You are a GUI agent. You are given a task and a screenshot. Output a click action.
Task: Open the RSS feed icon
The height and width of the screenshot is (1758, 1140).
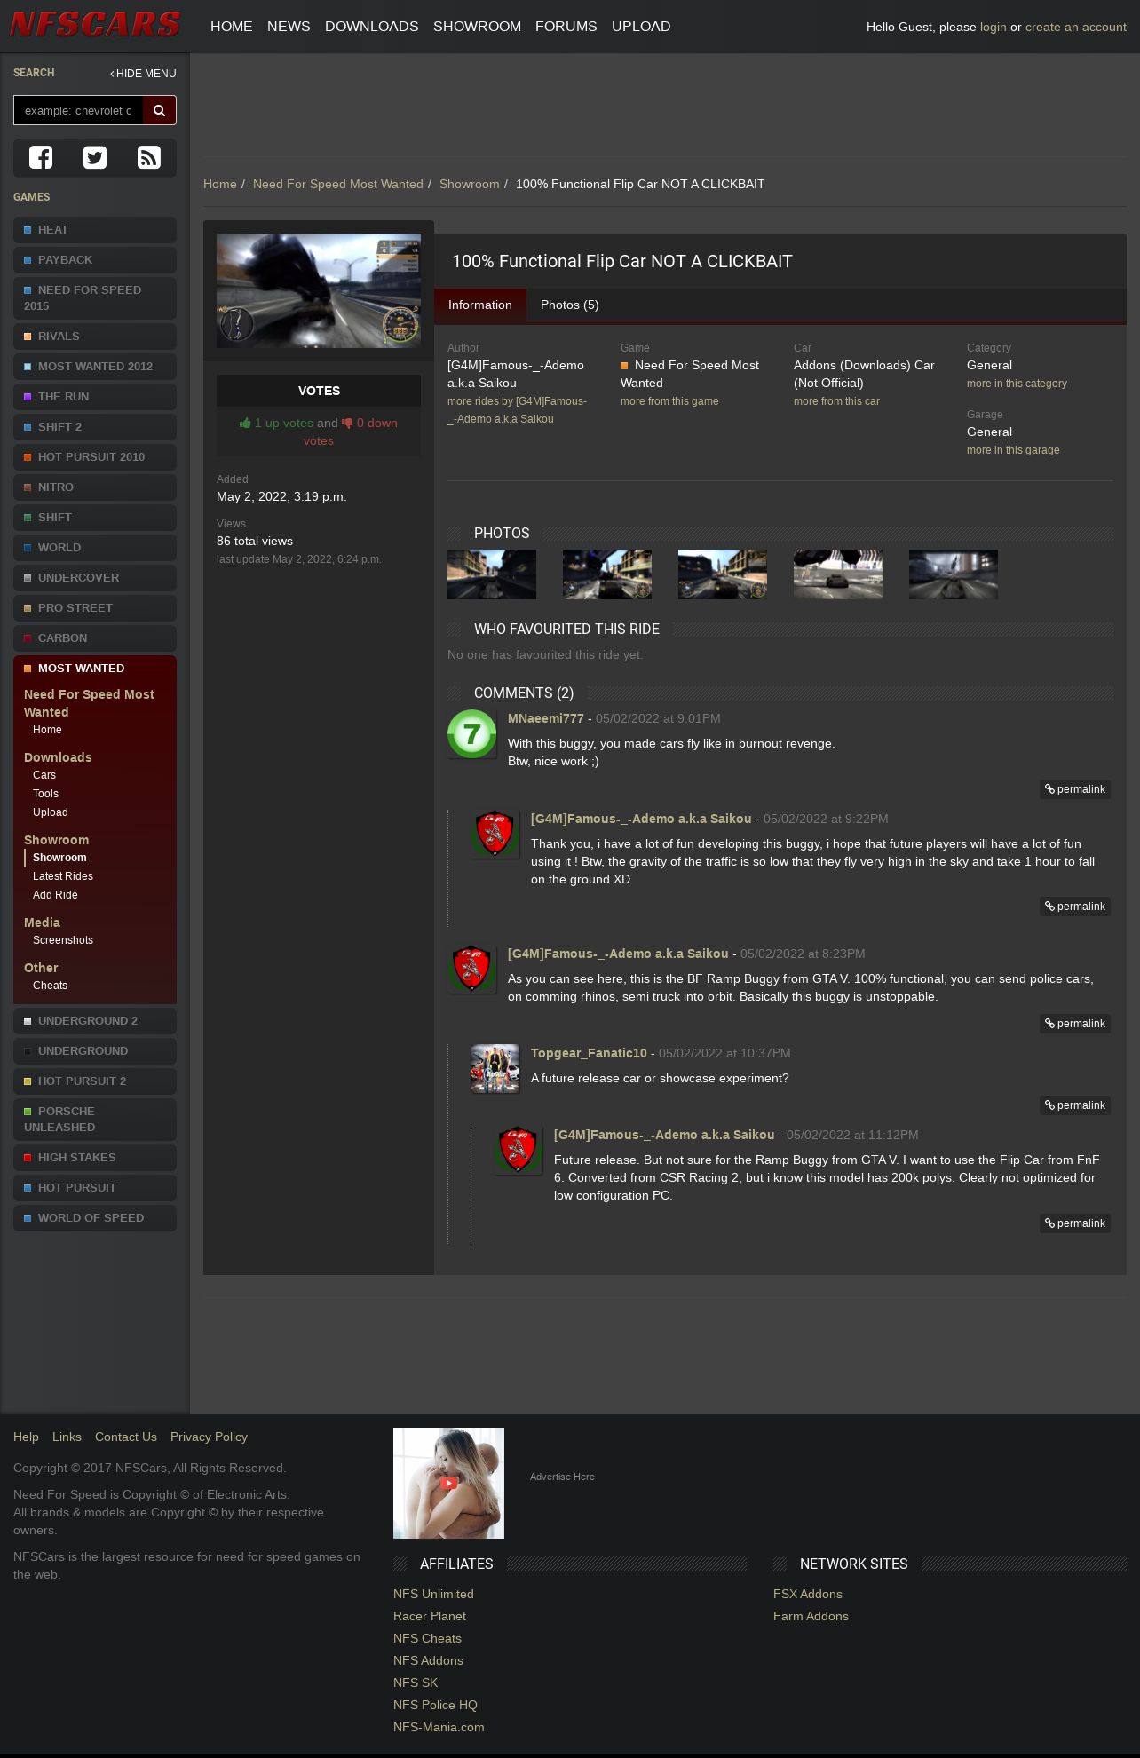point(149,158)
